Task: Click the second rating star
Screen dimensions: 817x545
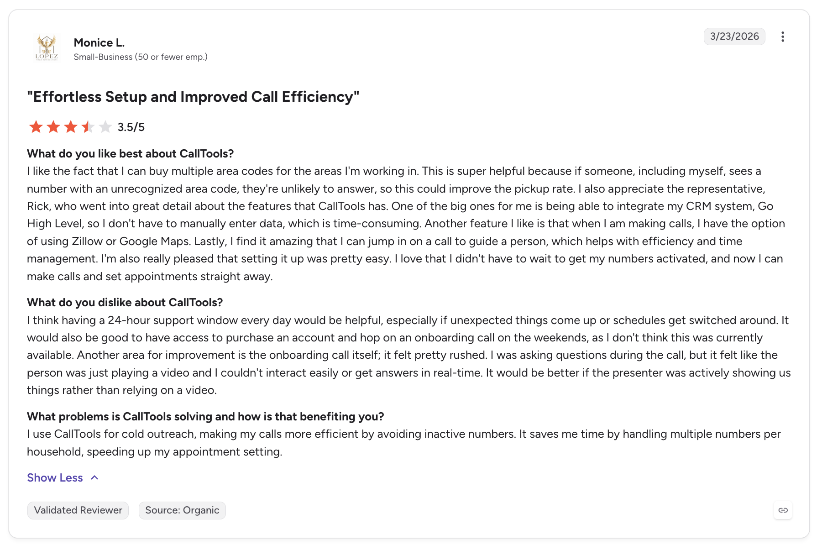Action: coord(53,127)
